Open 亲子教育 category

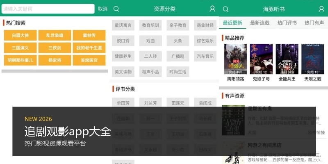click(178, 25)
